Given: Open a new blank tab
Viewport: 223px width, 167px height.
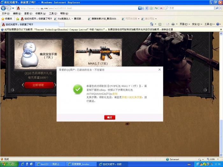Looking at the screenshot, I should (x=61, y=24).
